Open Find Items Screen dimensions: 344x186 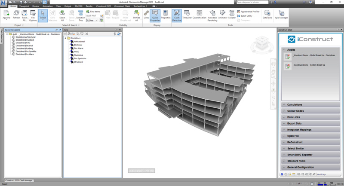pyautogui.click(x=93, y=12)
